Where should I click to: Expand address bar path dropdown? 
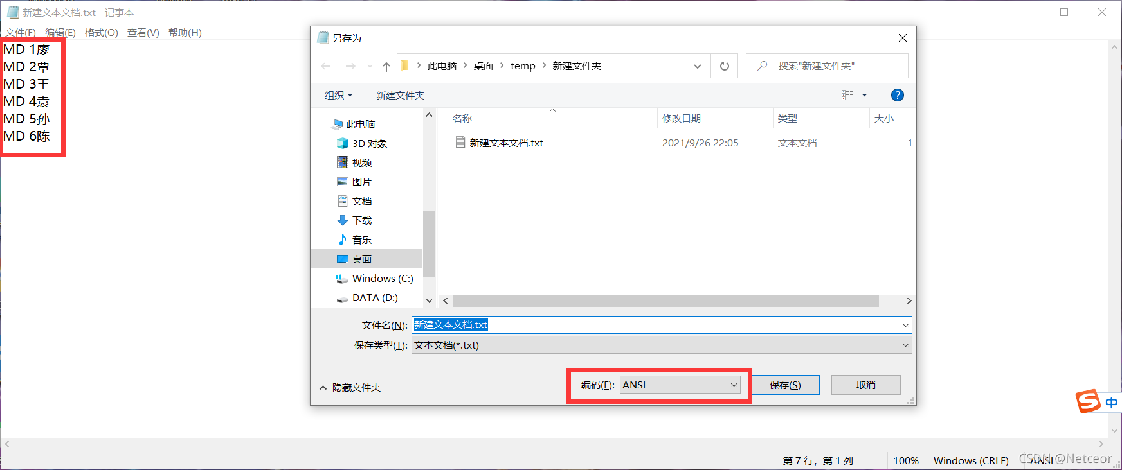(x=698, y=66)
